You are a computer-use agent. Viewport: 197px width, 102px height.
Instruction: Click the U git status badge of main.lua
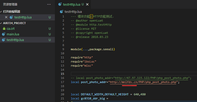click(50, 34)
